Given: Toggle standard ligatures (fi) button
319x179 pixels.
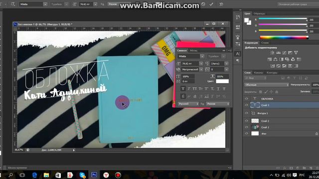Looking at the screenshot, I should point(183,96).
